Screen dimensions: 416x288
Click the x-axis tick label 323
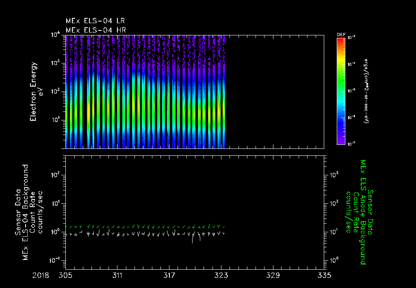click(x=221, y=275)
